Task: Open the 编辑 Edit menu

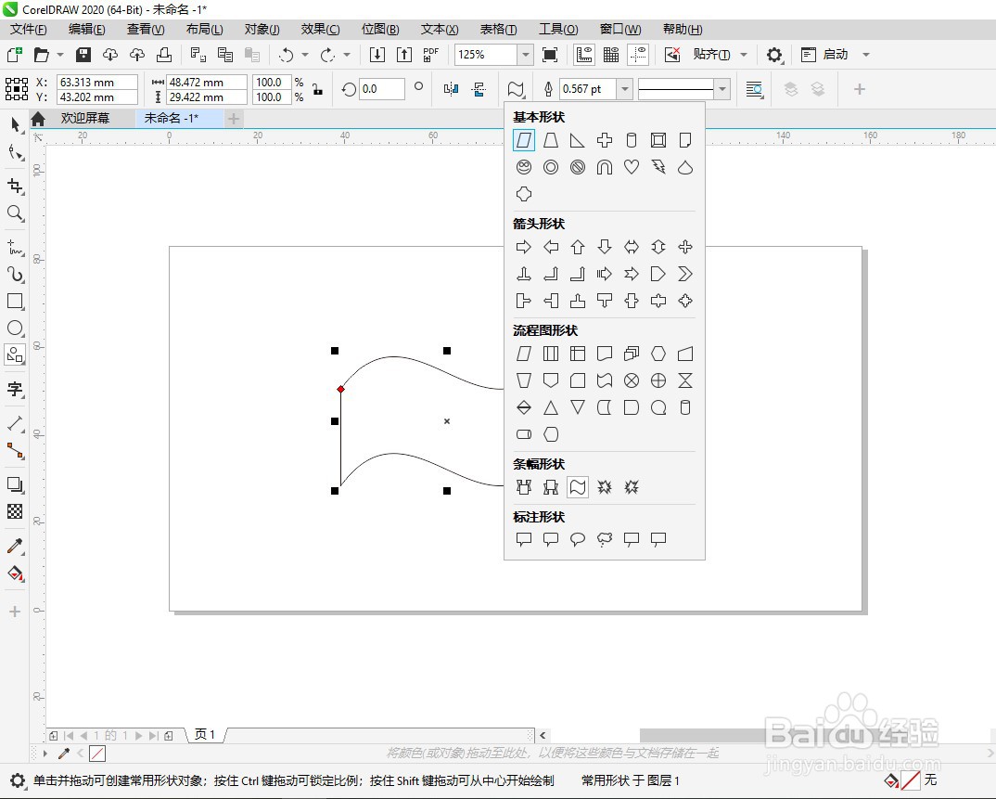Action: [87, 30]
